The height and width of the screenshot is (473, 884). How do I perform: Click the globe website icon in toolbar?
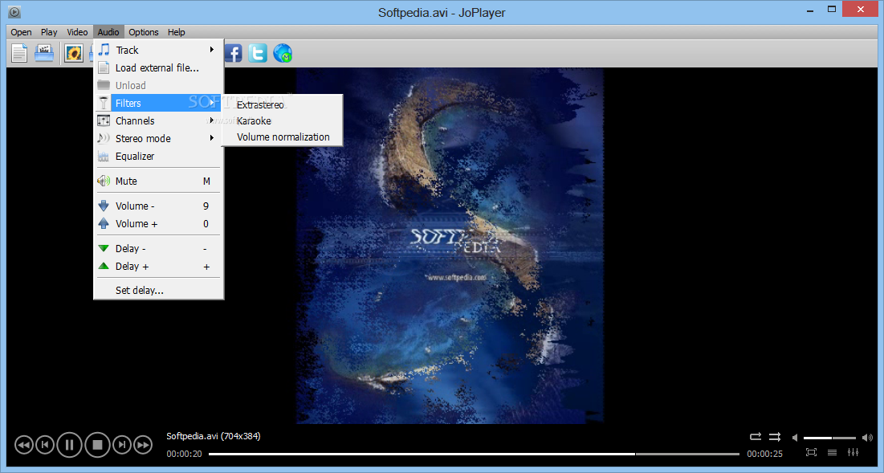click(x=283, y=53)
